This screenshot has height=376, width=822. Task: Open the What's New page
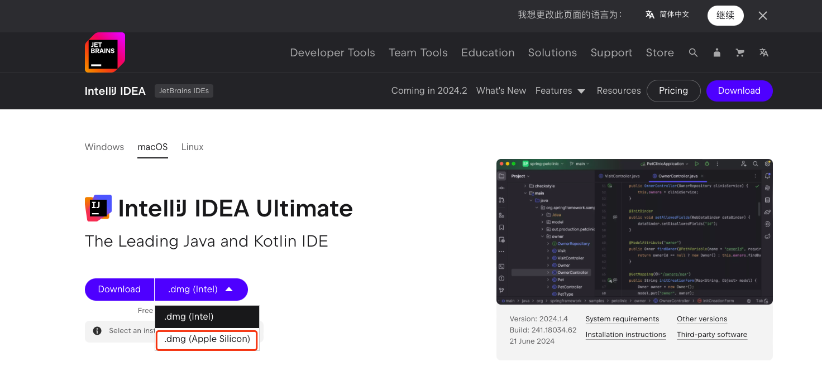[x=501, y=90]
